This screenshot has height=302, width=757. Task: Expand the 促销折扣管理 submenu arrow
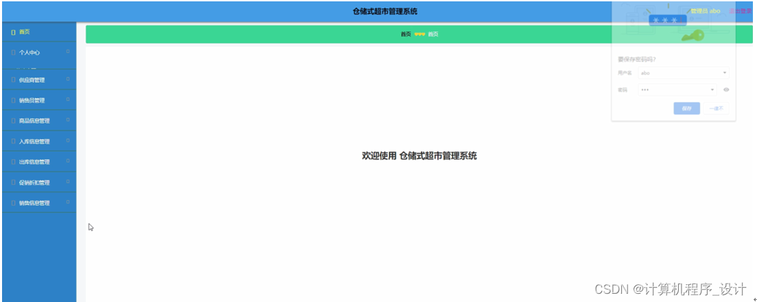tap(68, 181)
